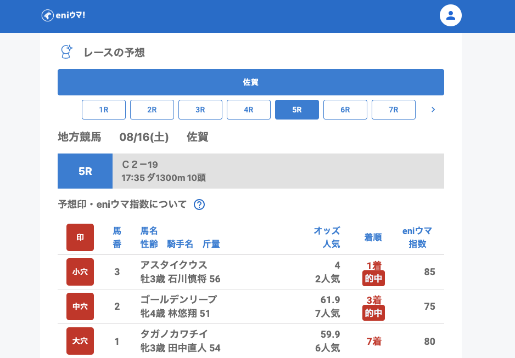Click the 予想印・eniウマ指数について link text
The width and height of the screenshot is (515, 358).
122,204
